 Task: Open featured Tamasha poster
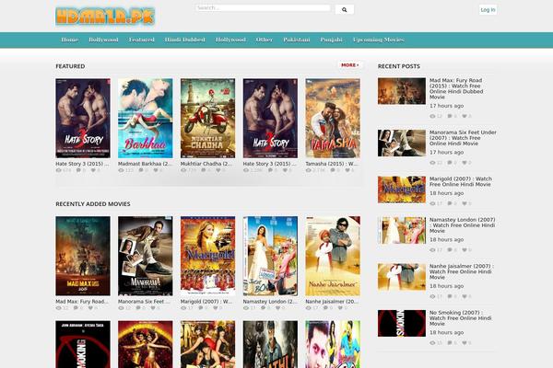coord(333,119)
